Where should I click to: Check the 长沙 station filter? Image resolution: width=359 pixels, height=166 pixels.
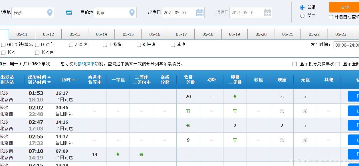[x=3, y=53]
